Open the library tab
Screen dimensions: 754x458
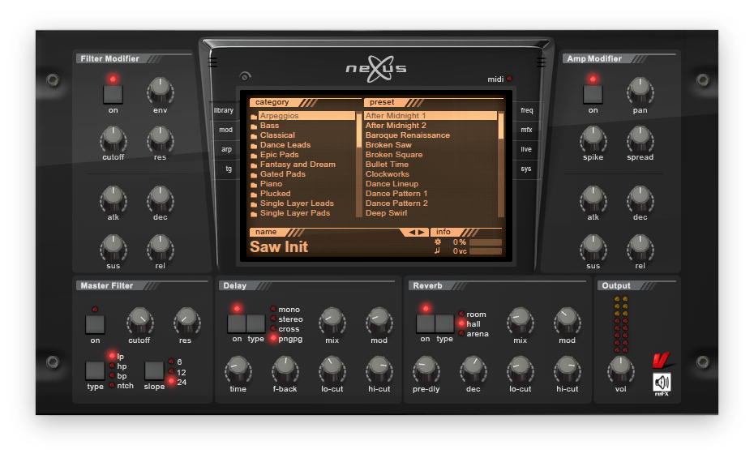point(224,110)
